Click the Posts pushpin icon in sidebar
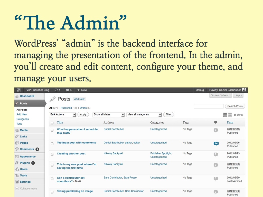Screen dimensions: 263x197 (x=17, y=103)
